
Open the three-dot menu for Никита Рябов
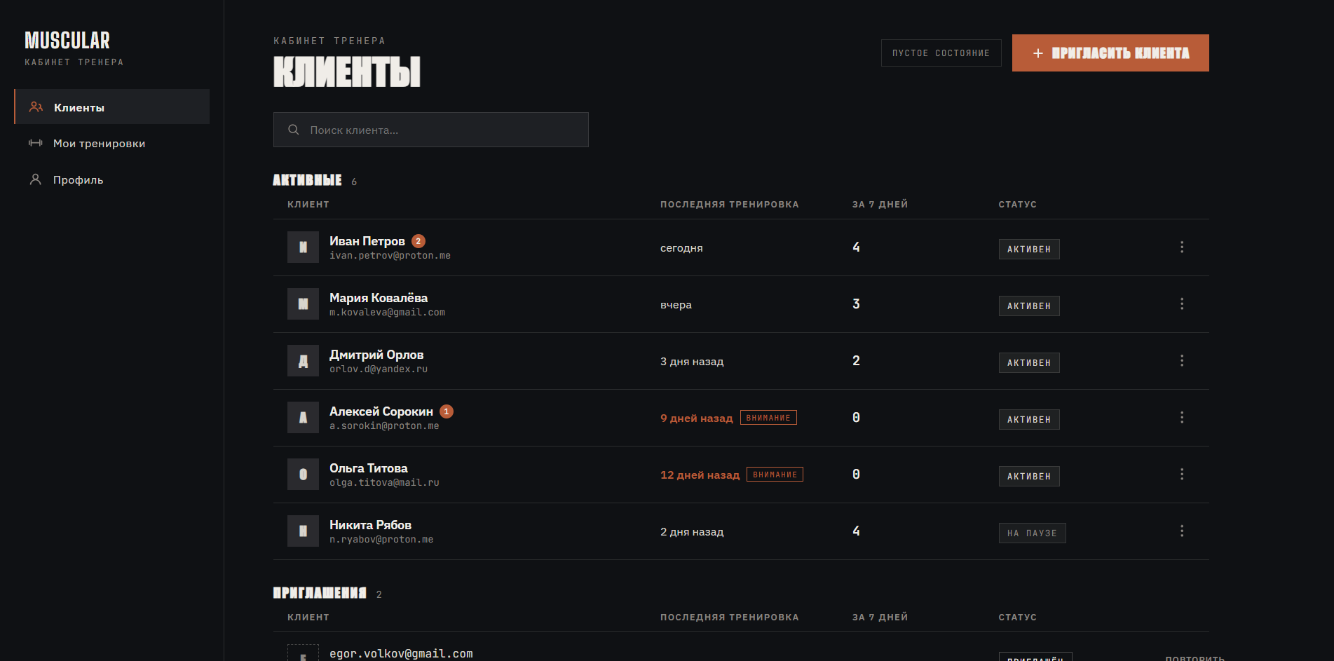(x=1182, y=531)
